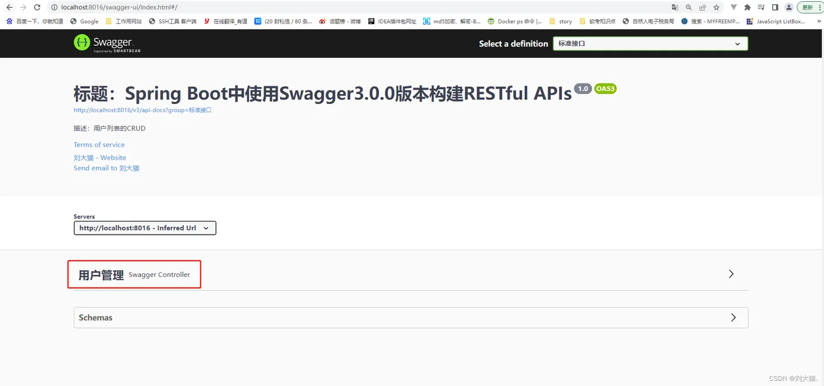Open the api-docs group URL link
Viewport: 824px width, 386px height.
point(142,110)
